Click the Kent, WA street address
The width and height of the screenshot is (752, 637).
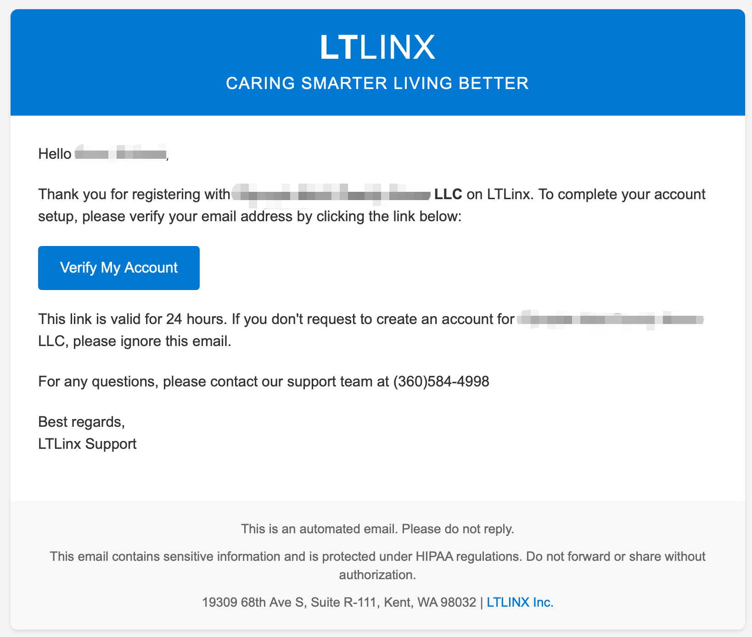pos(339,602)
